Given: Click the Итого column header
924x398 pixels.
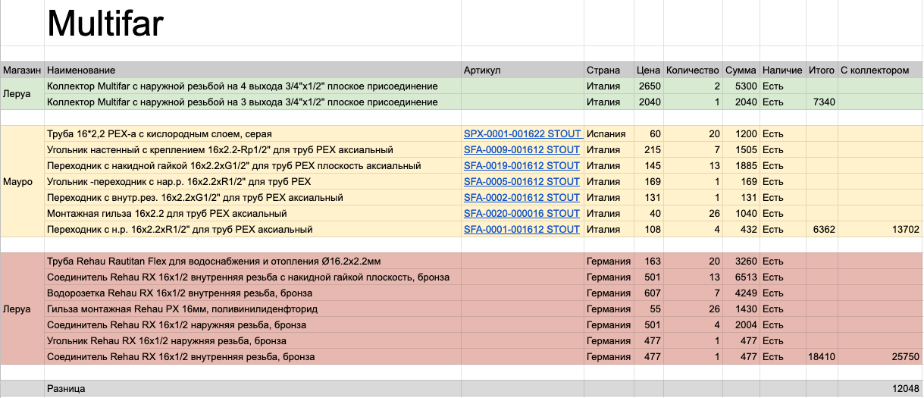Looking at the screenshot, I should 822,71.
